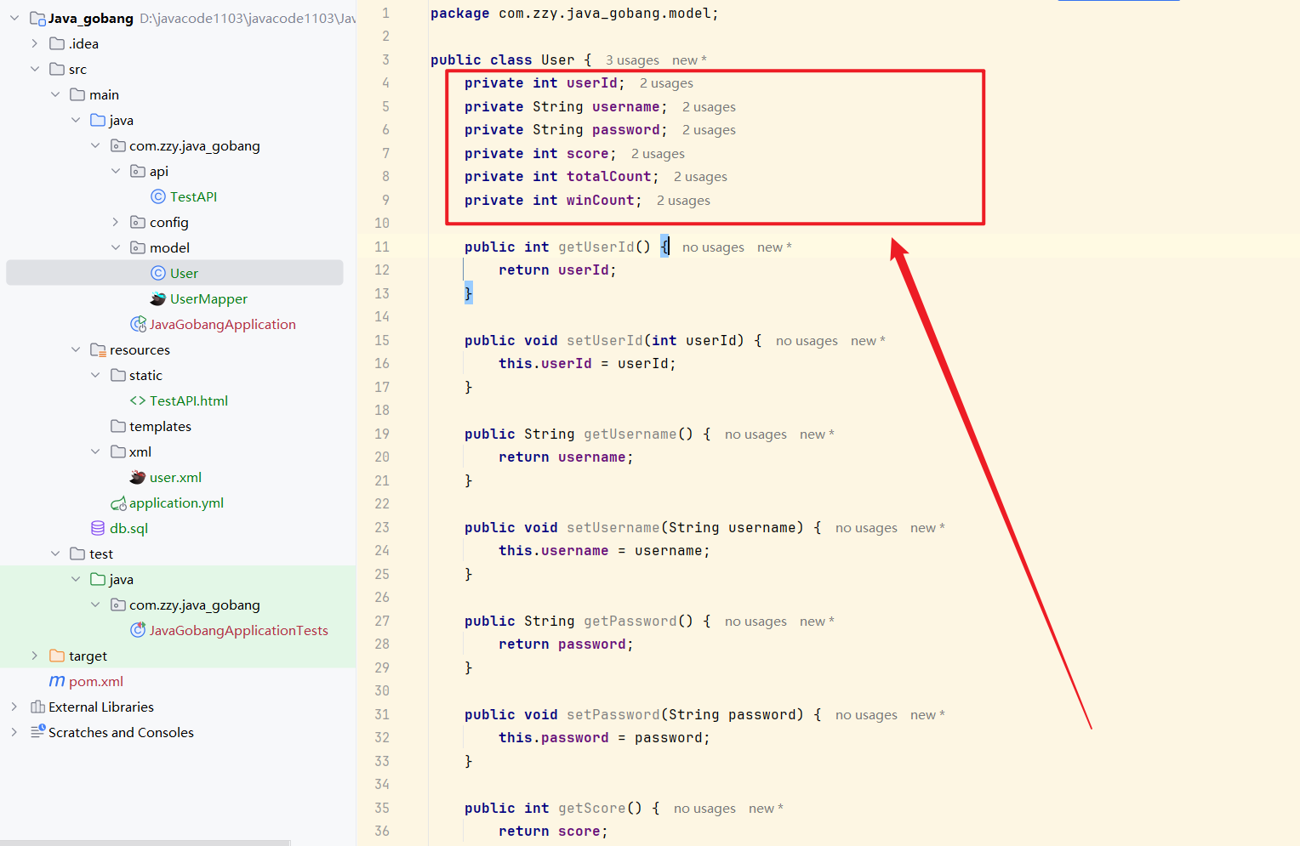Viewport: 1300px width, 846px height.
Task: Expand the config package
Action: (116, 222)
